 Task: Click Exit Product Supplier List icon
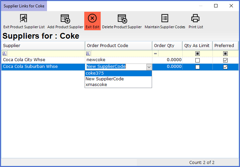click(x=23, y=18)
